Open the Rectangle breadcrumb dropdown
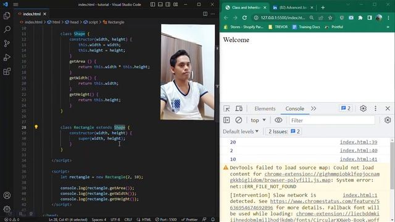Image resolution: width=395 pixels, height=222 pixels. pos(114,22)
